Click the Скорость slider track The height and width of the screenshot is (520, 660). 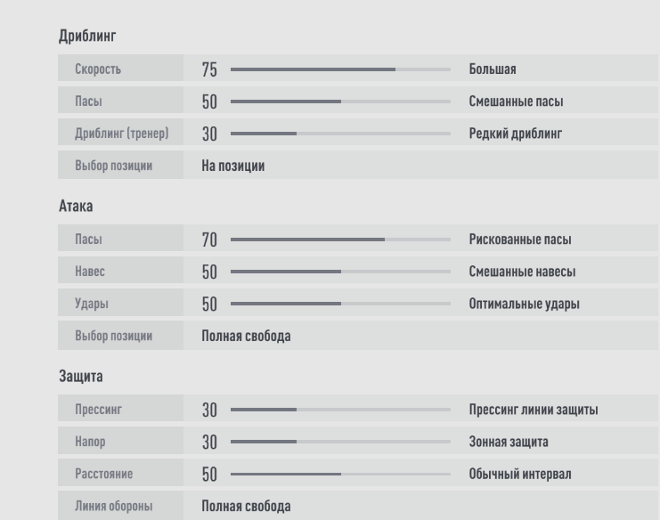click(x=339, y=69)
